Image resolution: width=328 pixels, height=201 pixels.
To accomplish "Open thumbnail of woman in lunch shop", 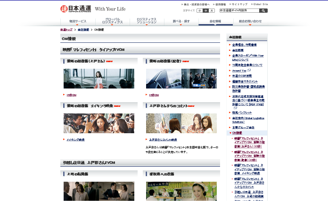I will (x=181, y=191).
